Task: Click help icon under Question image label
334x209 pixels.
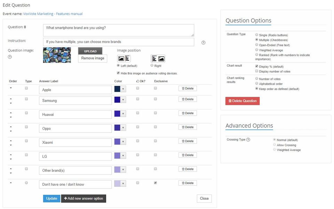Action: [10, 57]
